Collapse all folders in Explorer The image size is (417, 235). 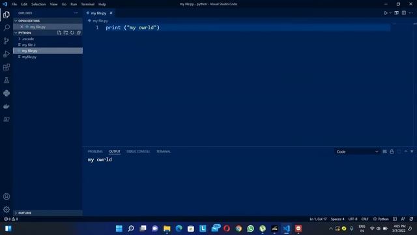(x=79, y=33)
